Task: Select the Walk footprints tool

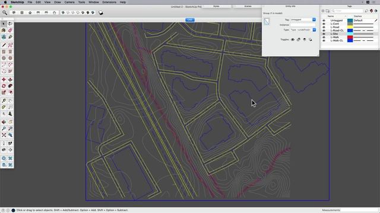Action: [x=10, y=143]
